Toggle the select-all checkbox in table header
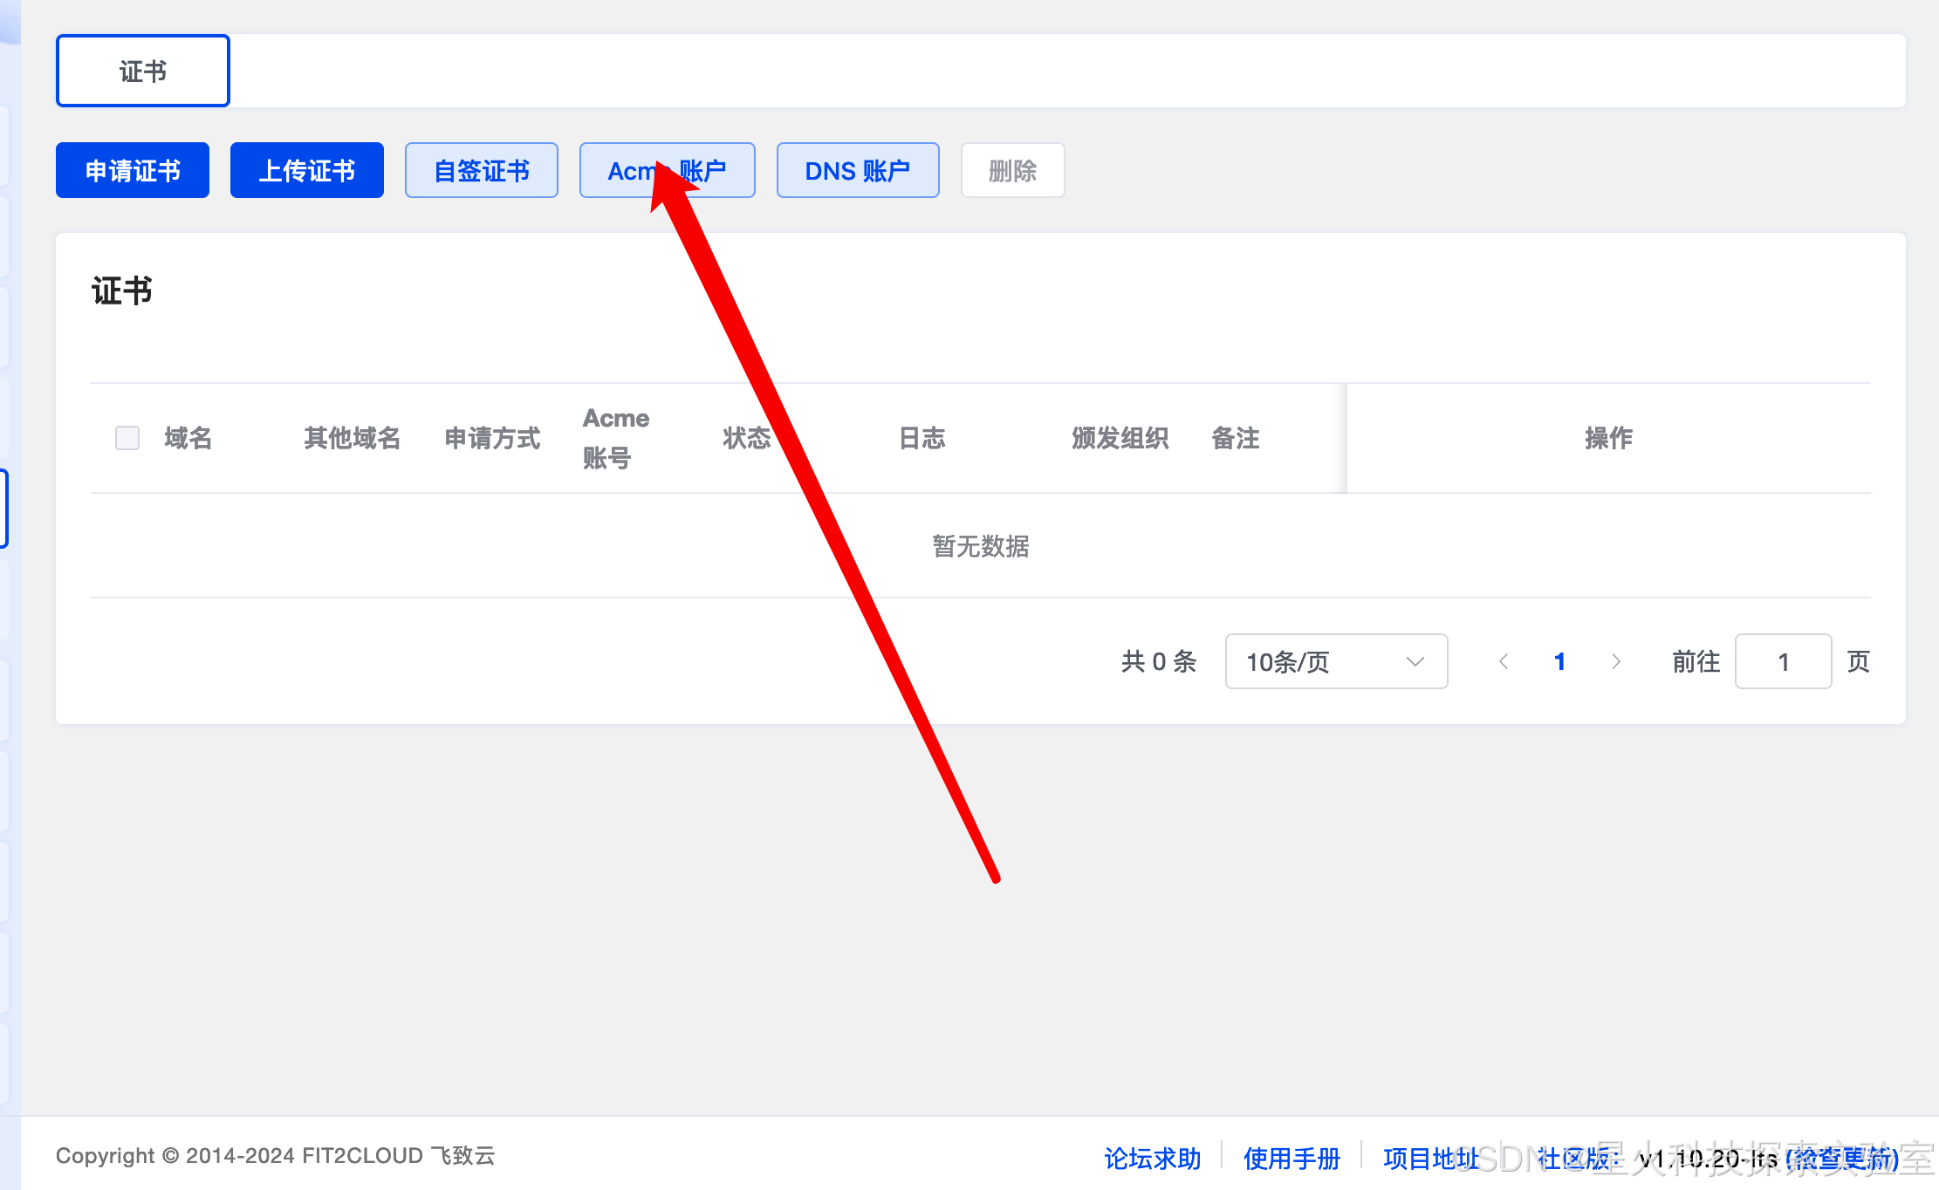This screenshot has width=1939, height=1190. [127, 438]
